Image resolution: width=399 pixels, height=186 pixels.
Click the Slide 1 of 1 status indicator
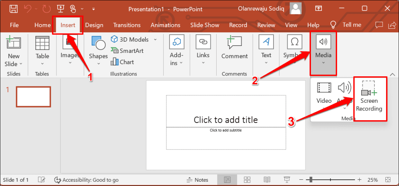[x=16, y=180]
